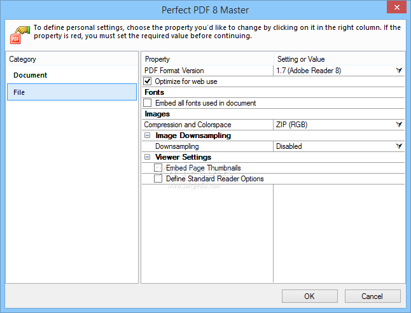Image resolution: width=411 pixels, height=313 pixels.
Task: Click the PDF Format Version property label
Action: coord(174,71)
